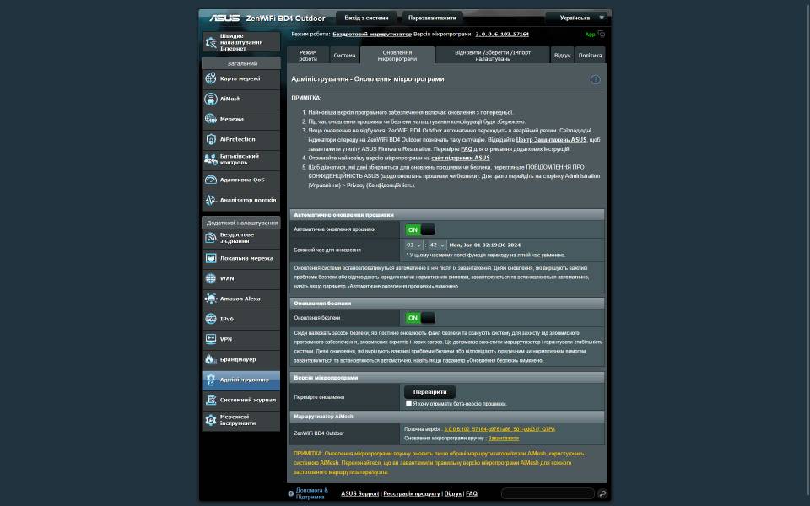Click the bottom search input field
The height and width of the screenshot is (506, 810).
tap(548, 493)
